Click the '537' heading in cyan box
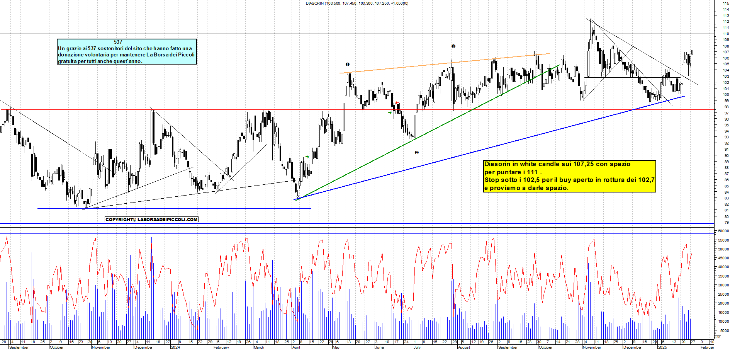This screenshot has width=730, height=349. pyautogui.click(x=118, y=42)
